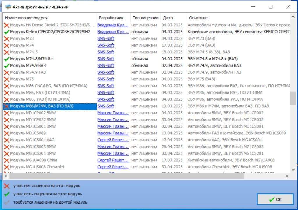Click the red X icon of Модуль MG1UA008 China
The height and width of the screenshot is (210, 298).
coord(7,160)
